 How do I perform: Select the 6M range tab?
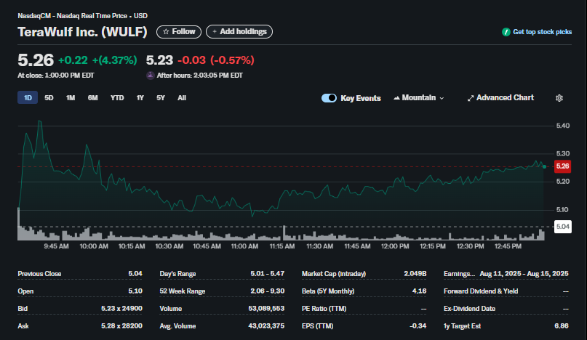pos(93,98)
